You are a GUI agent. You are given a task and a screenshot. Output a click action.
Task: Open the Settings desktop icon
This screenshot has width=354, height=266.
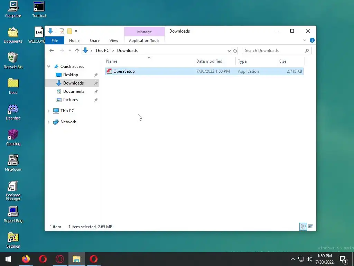(13, 240)
